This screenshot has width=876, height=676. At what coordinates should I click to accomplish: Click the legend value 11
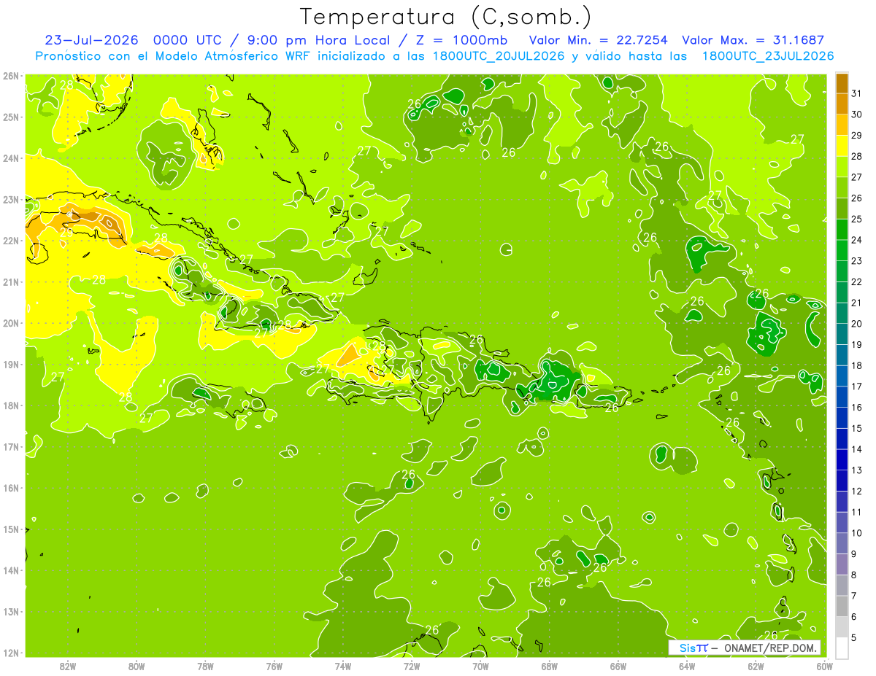click(x=856, y=512)
